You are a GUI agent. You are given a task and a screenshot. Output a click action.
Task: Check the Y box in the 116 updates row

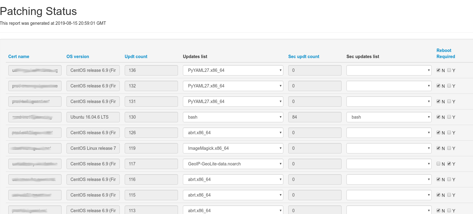(x=449, y=179)
